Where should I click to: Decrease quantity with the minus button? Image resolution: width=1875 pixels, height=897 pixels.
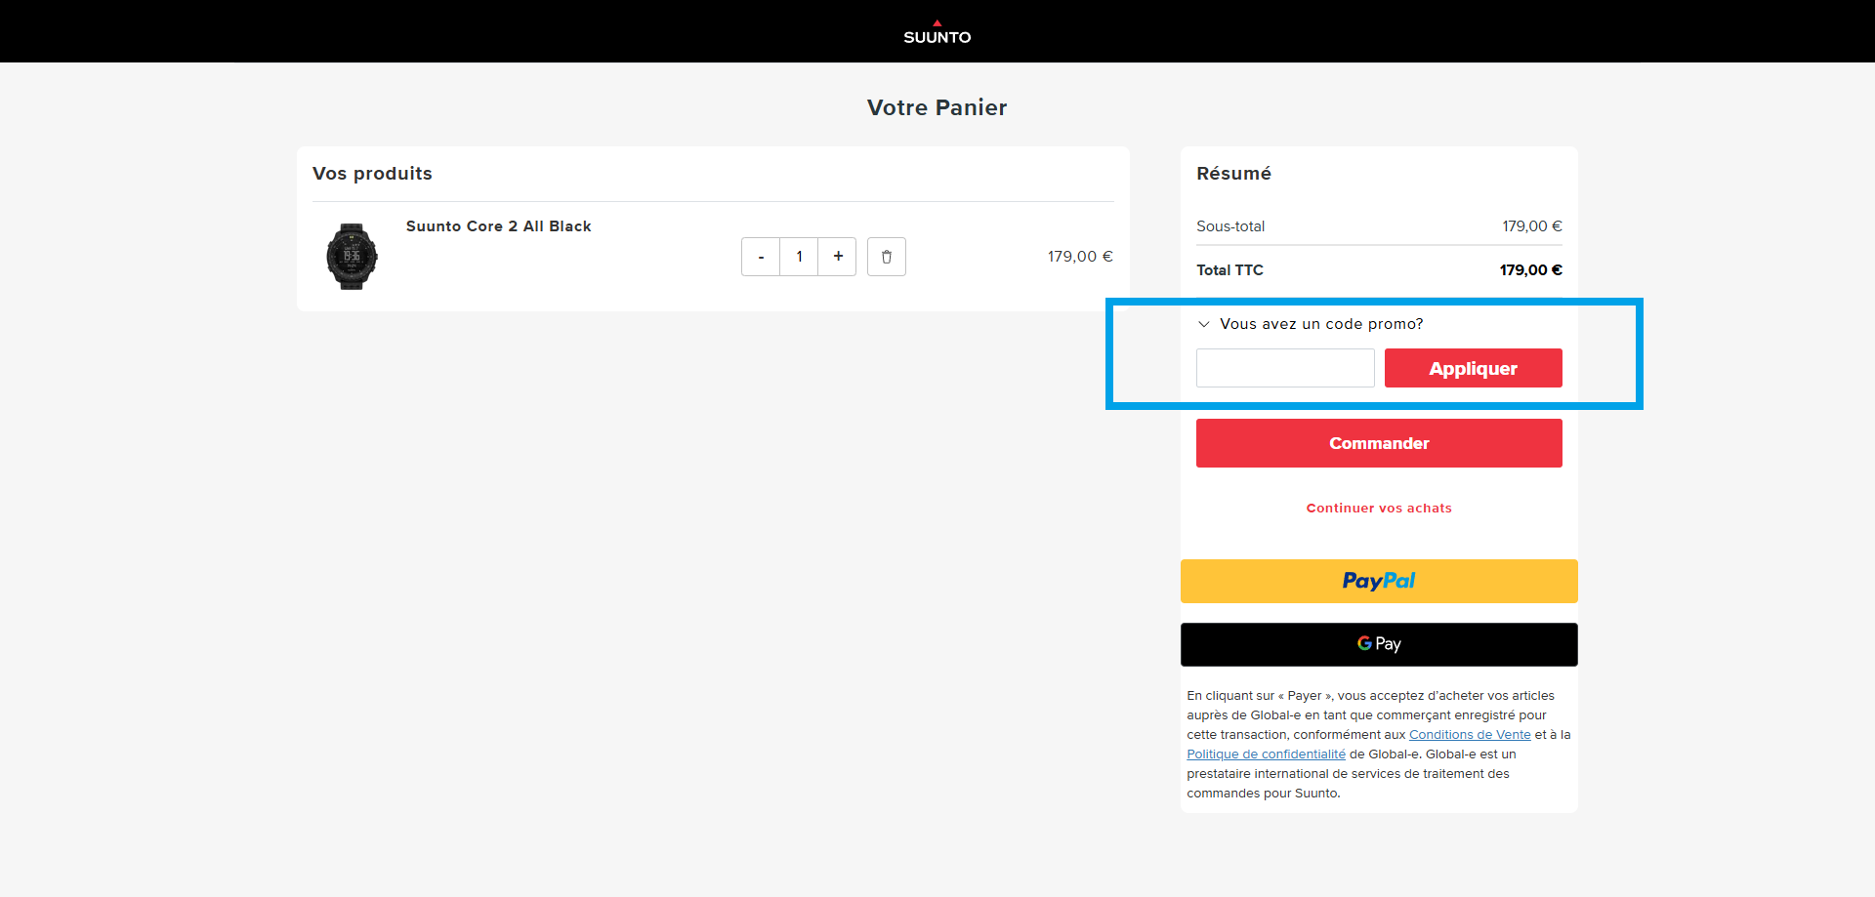pos(761,257)
